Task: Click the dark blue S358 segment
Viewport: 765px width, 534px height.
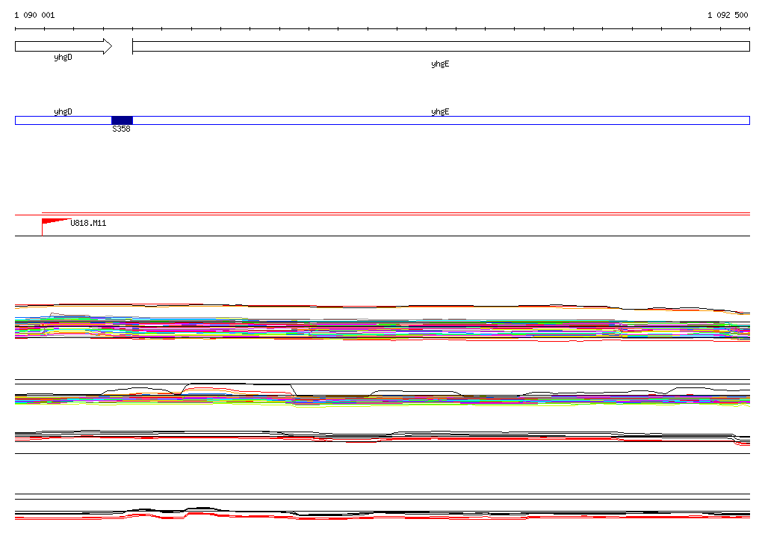Action: click(122, 120)
